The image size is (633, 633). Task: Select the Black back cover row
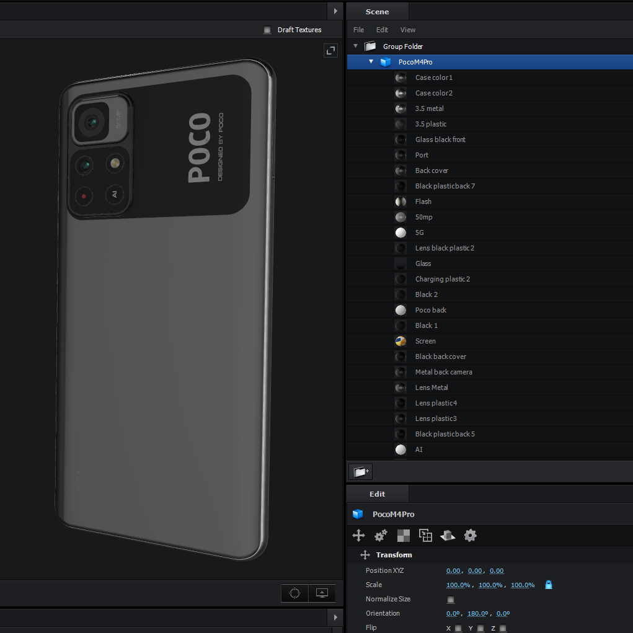pyautogui.click(x=490, y=357)
